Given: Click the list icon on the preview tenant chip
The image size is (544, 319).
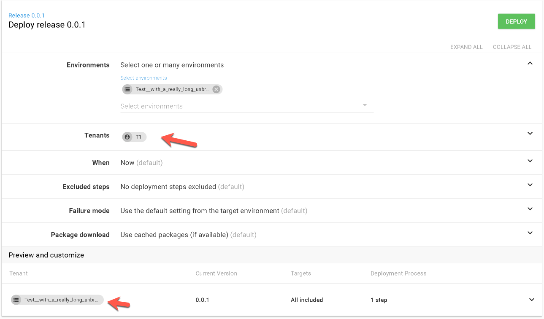Looking at the screenshot, I should pyautogui.click(x=16, y=300).
